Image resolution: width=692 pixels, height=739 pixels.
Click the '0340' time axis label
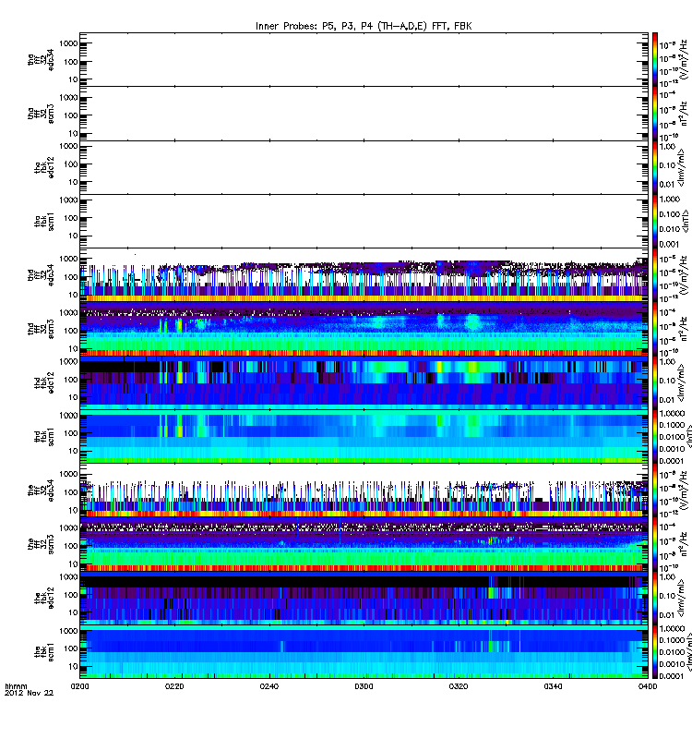[x=553, y=686]
